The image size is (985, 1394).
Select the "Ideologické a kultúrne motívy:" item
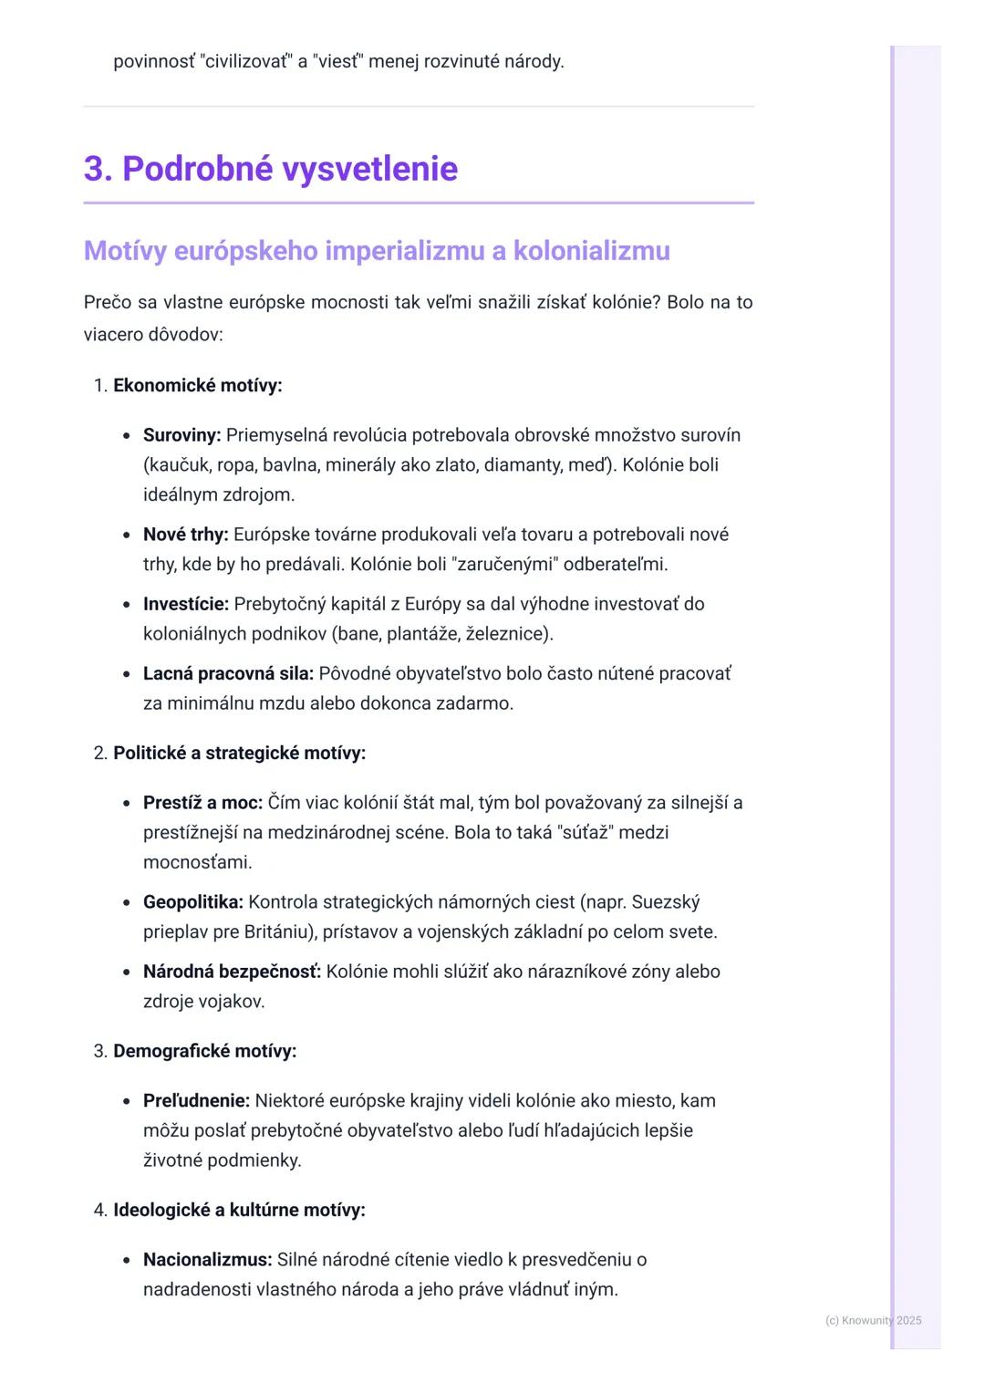click(x=239, y=1210)
